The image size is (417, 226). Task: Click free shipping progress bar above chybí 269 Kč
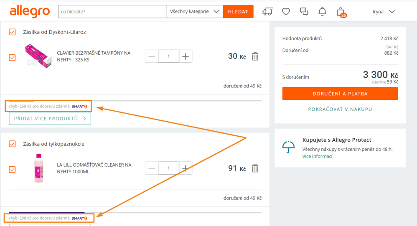click(135, 101)
